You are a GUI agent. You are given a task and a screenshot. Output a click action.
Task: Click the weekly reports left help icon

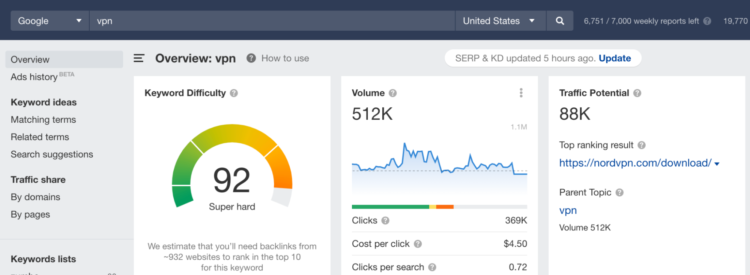[707, 21]
